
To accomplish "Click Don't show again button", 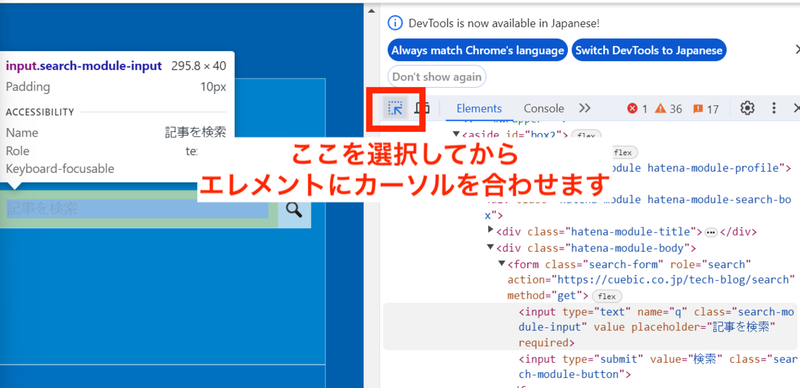I will coord(437,77).
